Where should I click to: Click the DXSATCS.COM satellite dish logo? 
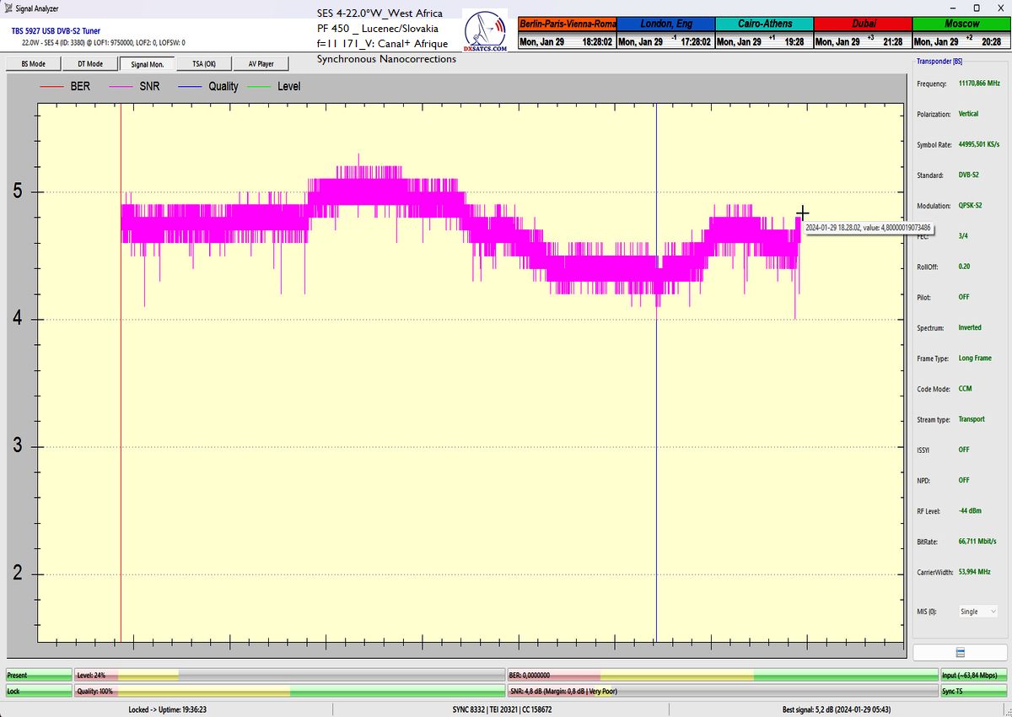click(x=485, y=32)
